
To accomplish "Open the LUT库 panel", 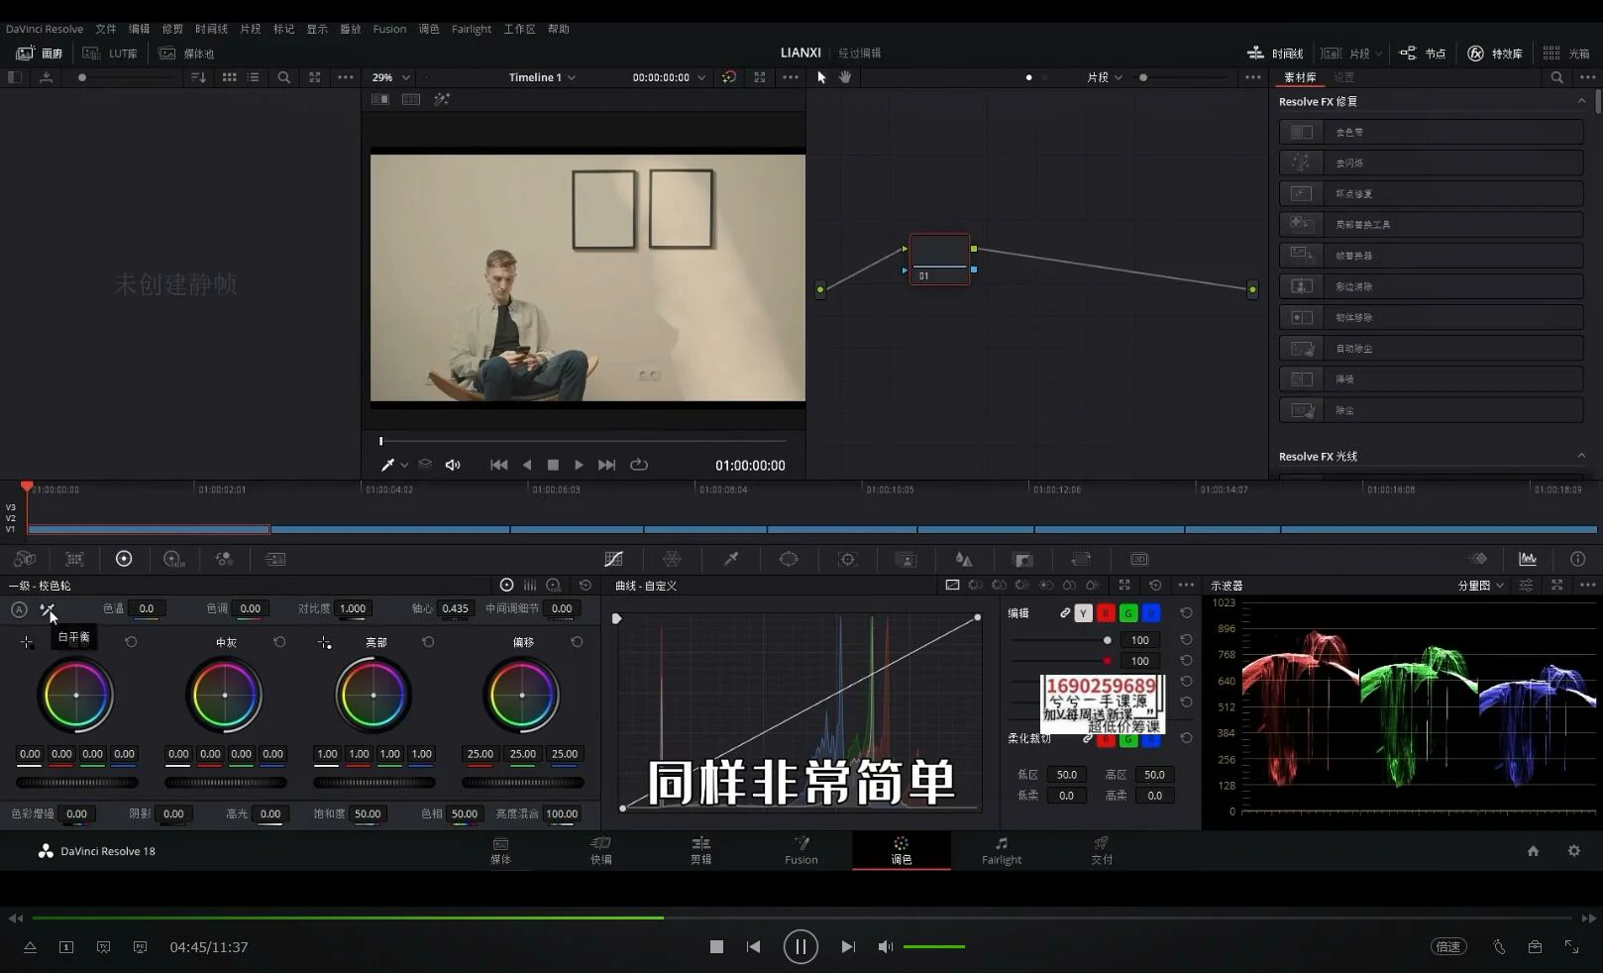I will (110, 54).
